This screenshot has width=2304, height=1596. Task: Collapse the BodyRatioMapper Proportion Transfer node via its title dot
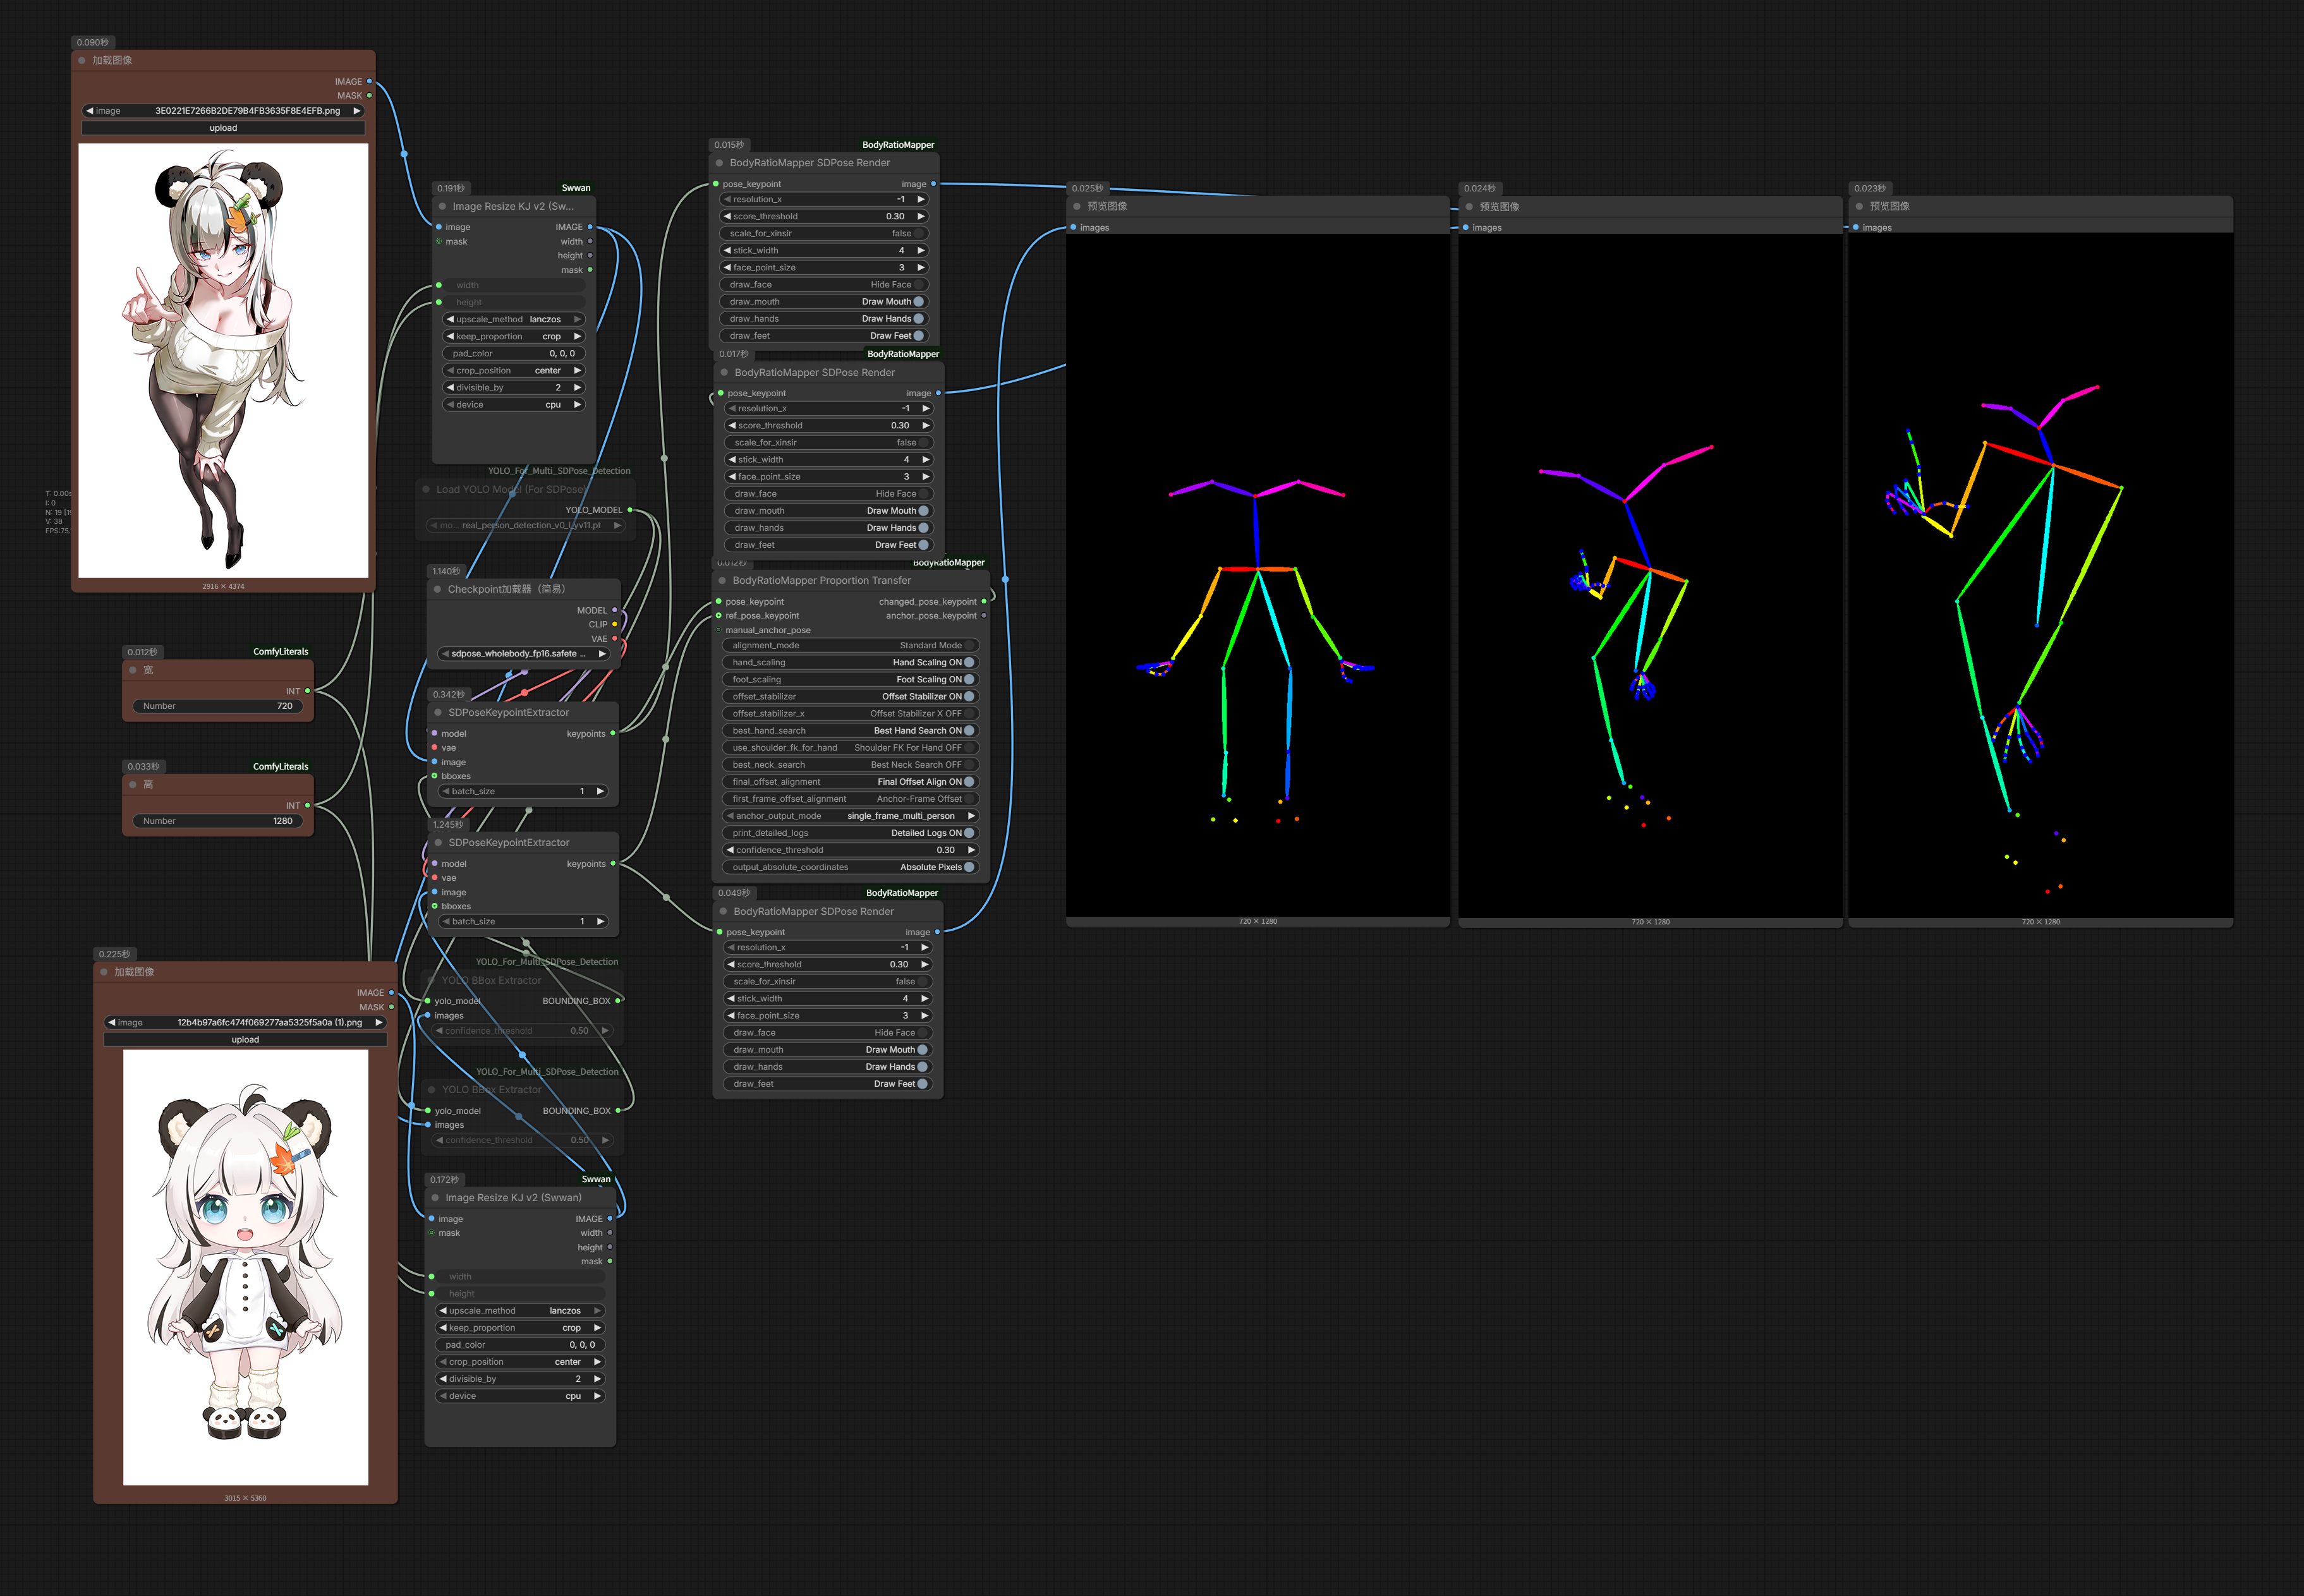click(x=721, y=581)
